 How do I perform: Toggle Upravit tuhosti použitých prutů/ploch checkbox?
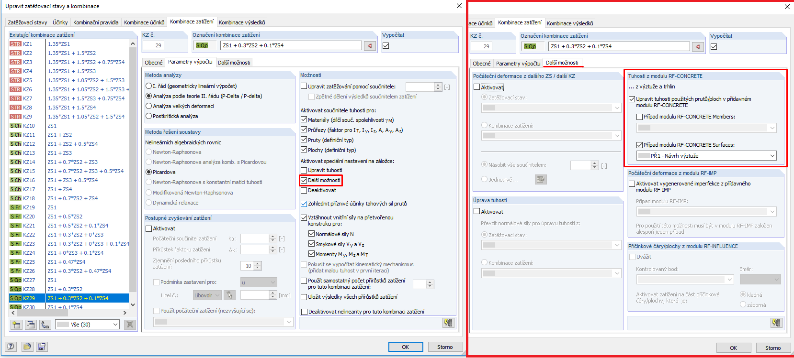(x=632, y=99)
